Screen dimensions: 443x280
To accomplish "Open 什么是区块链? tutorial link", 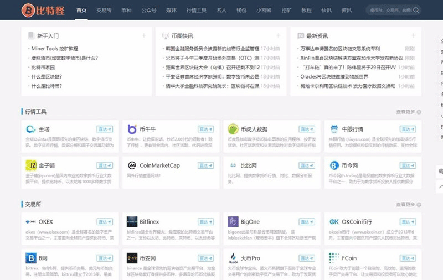I will click(x=47, y=77).
